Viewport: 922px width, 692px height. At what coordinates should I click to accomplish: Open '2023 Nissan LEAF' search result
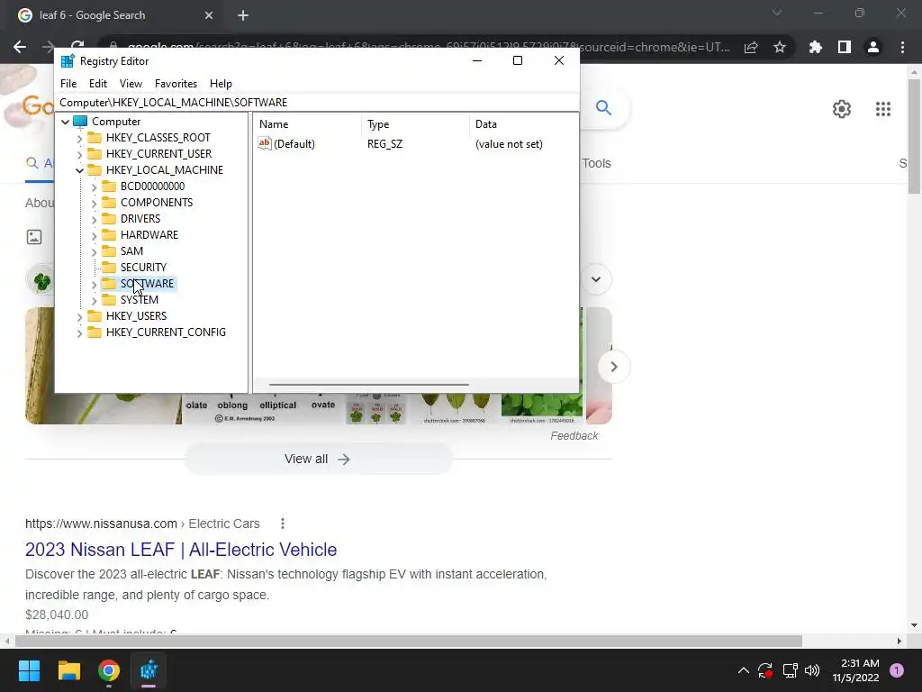pyautogui.click(x=181, y=550)
